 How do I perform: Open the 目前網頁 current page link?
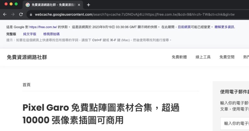point(184,27)
